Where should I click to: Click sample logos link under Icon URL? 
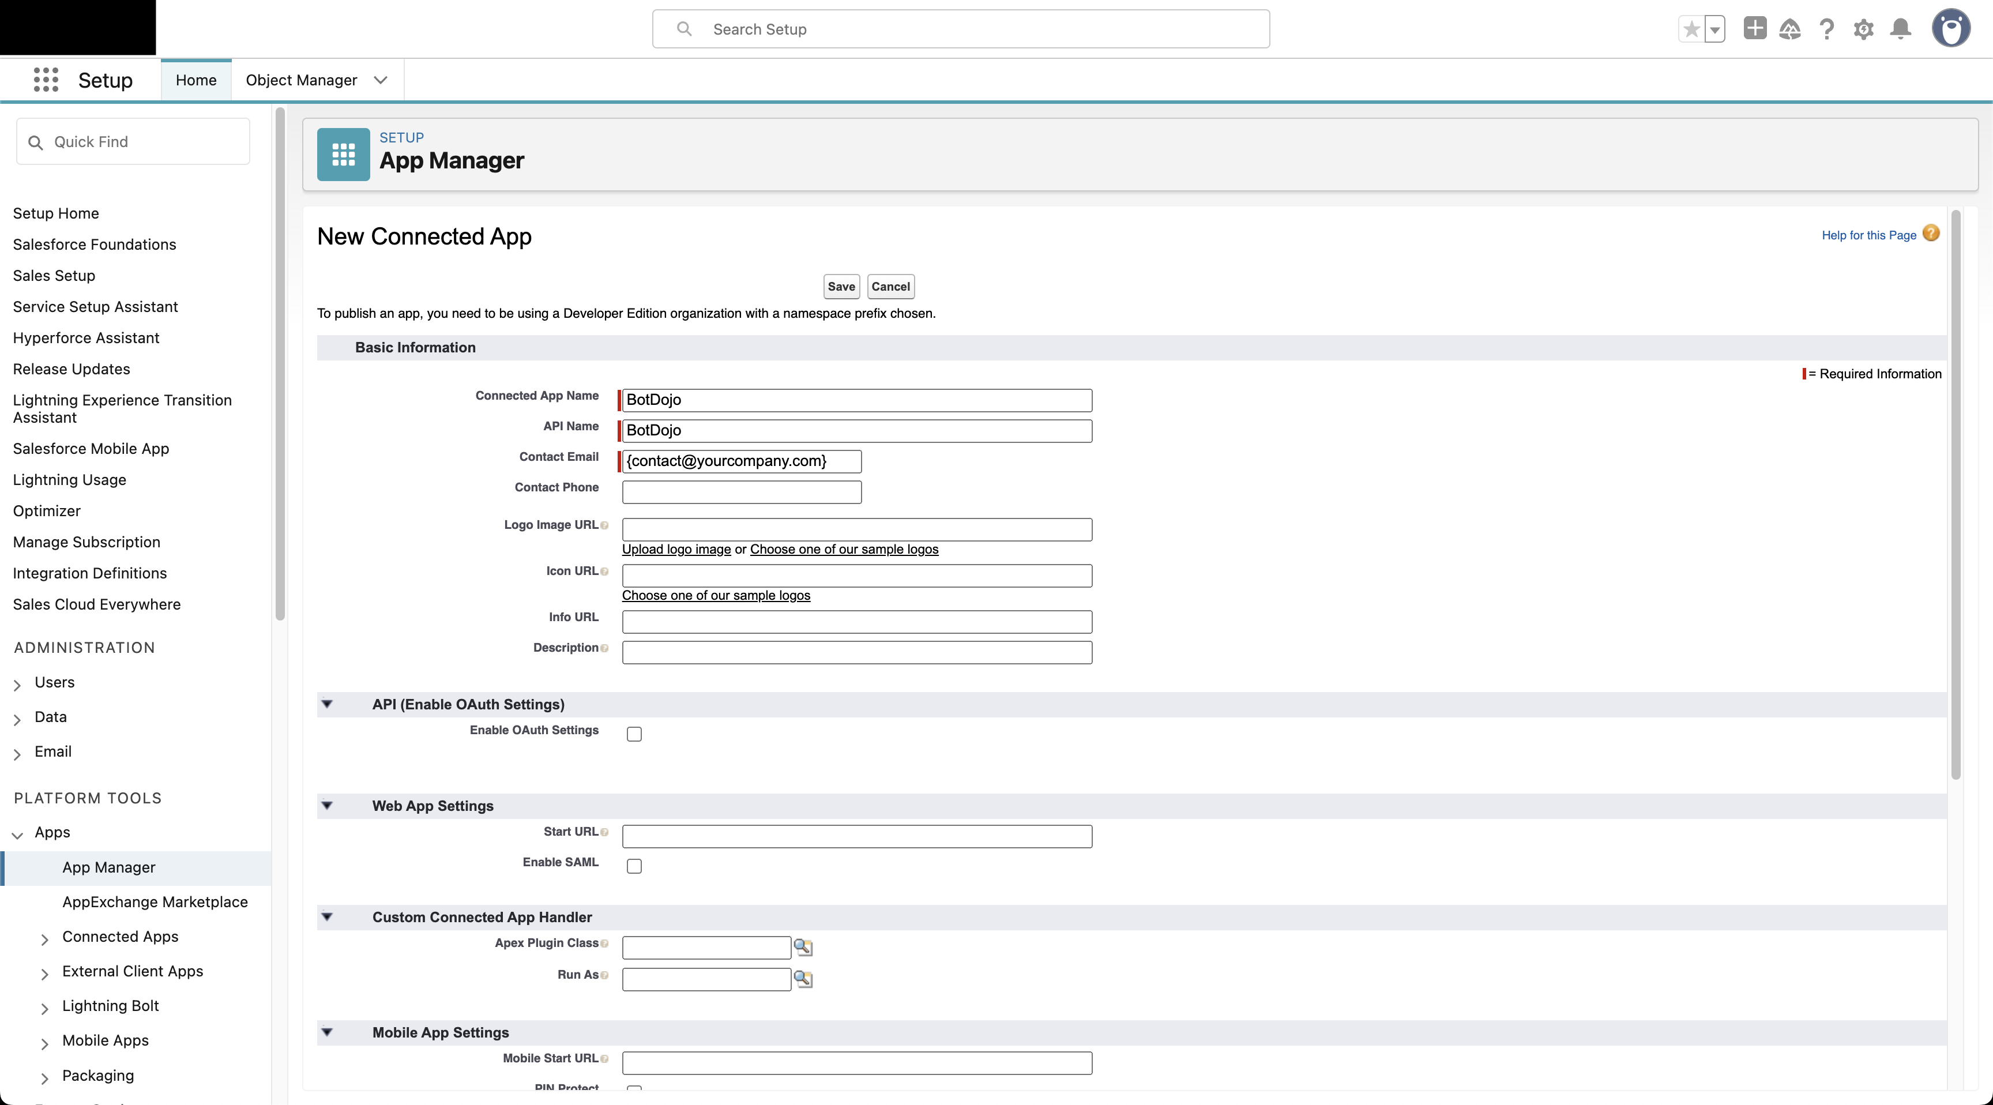716,595
